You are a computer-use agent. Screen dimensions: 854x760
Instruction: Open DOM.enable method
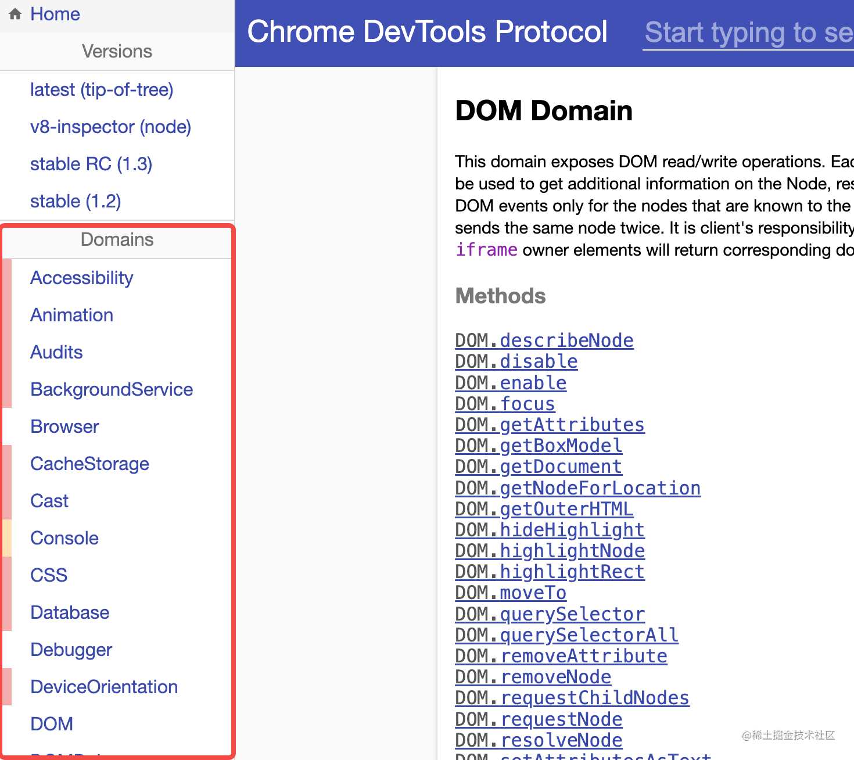511,383
